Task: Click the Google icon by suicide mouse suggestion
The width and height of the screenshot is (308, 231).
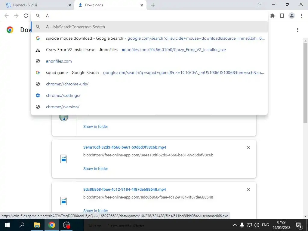Action: [x=38, y=38]
